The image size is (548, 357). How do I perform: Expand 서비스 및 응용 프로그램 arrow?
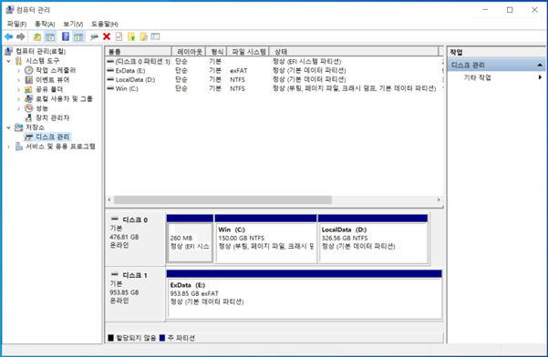(9, 147)
